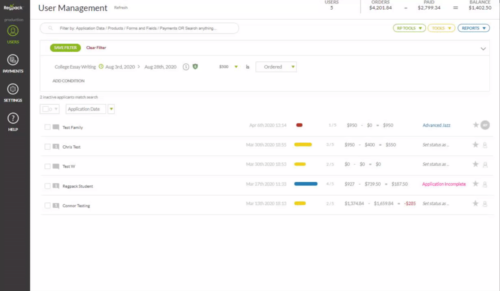Screen dimensions: 500x291
Task: Click the person icon on Chris Test row
Action: [x=485, y=145]
